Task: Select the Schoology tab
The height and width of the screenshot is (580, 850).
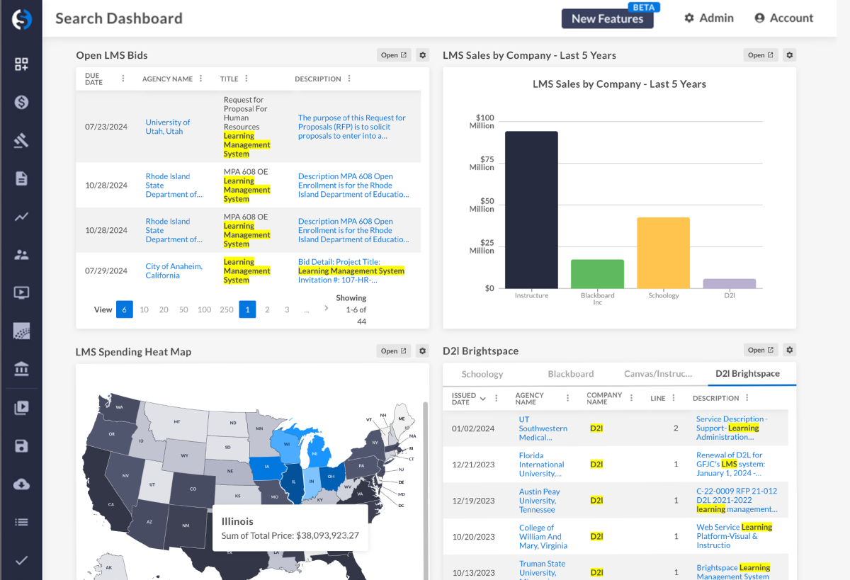Action: pyautogui.click(x=482, y=374)
